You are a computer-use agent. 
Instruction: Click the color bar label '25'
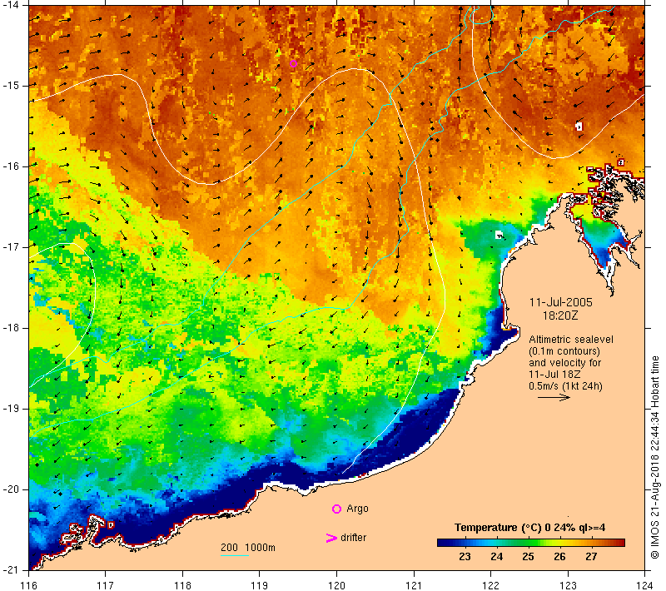528,557
